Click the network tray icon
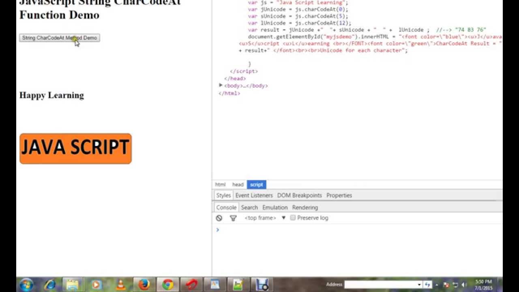 point(455,285)
